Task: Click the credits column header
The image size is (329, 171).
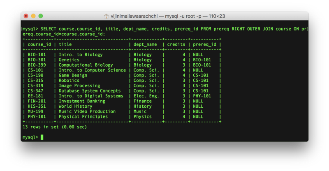Action: [x=176, y=44]
